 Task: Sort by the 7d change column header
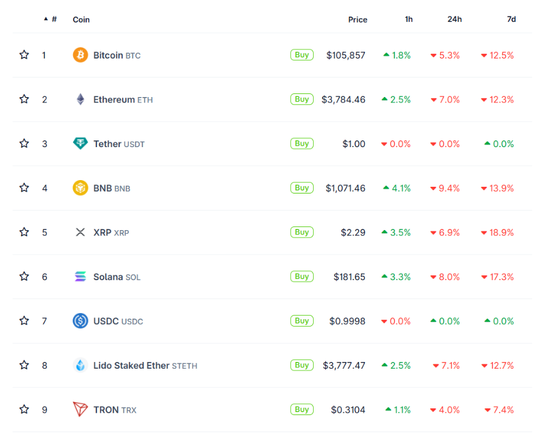(511, 20)
